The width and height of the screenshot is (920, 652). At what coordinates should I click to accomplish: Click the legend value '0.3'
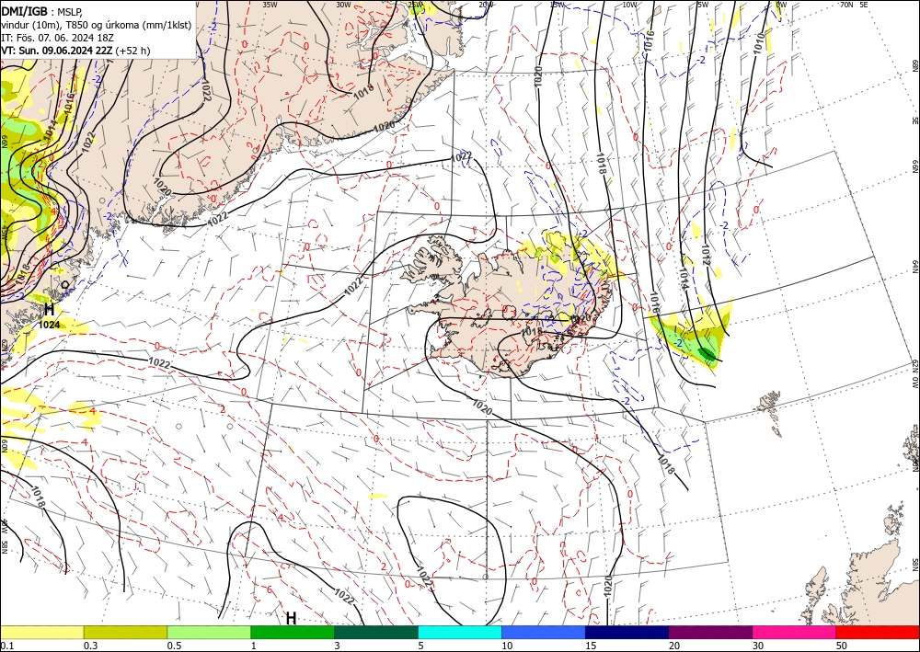tap(90, 645)
